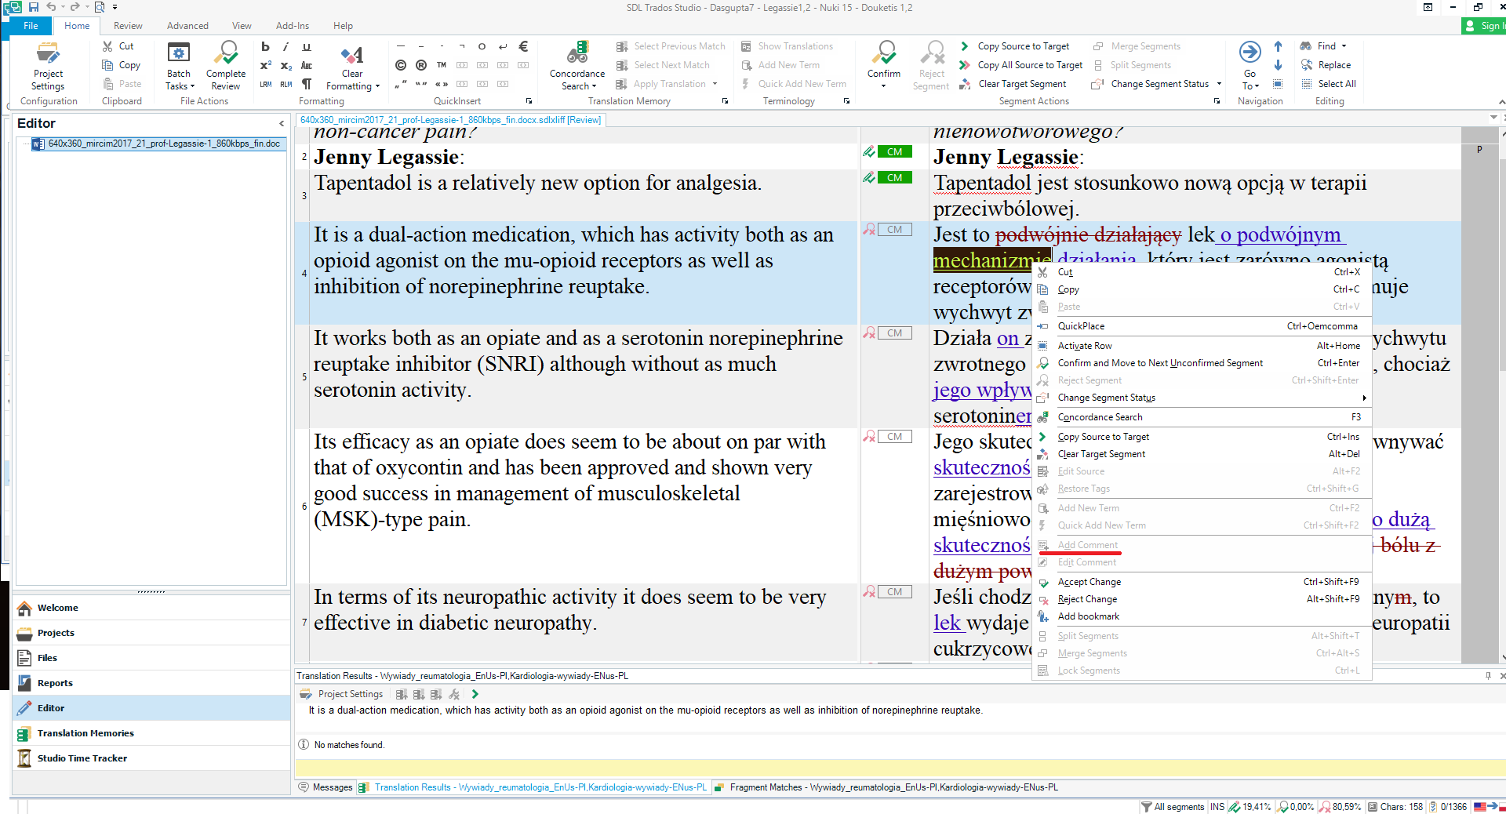Insert the euro symbol from QuickInsert
The image size is (1506, 814).
[x=523, y=46]
